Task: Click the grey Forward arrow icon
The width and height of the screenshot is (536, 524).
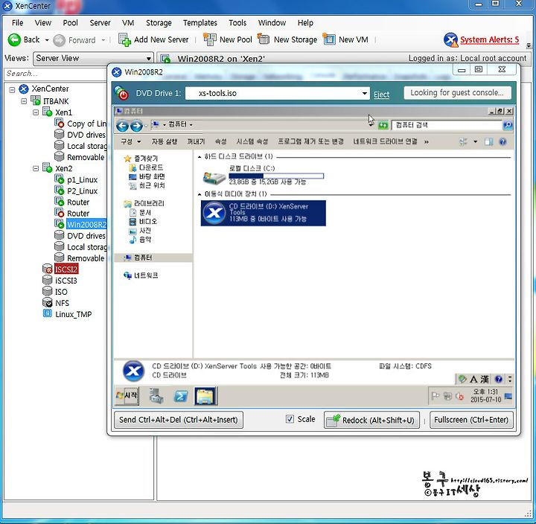Action: pyautogui.click(x=59, y=40)
